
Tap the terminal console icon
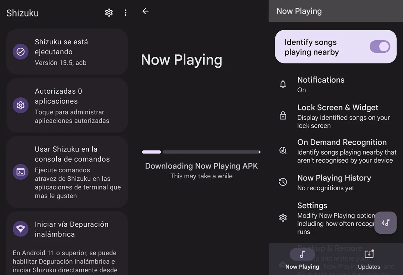coord(20,172)
